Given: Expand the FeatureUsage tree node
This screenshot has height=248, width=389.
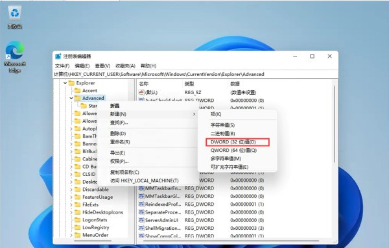Looking at the screenshot, I should [x=71, y=197].
